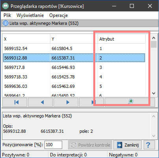Open the Operacje menu
Image resolution: width=159 pixels, height=158 pixels.
pos(59,15)
